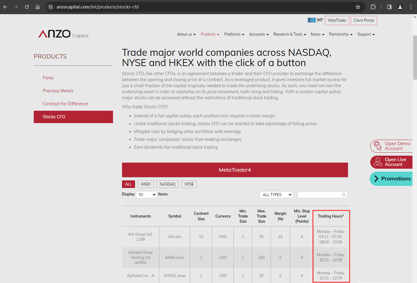This screenshot has width=417, height=283.
Task: Open the Precious Metals page
Action: [58, 91]
